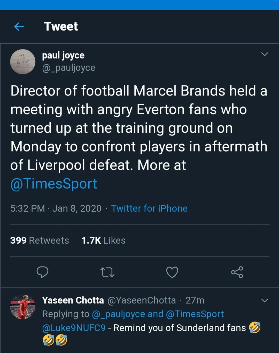View the 399 Retweets list
The width and height of the screenshot is (279, 353).
pyautogui.click(x=40, y=240)
